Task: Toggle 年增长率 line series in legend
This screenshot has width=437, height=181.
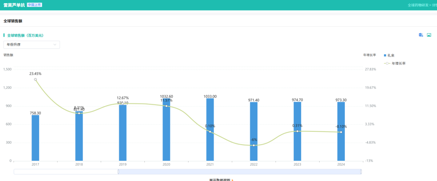Action: click(395, 63)
